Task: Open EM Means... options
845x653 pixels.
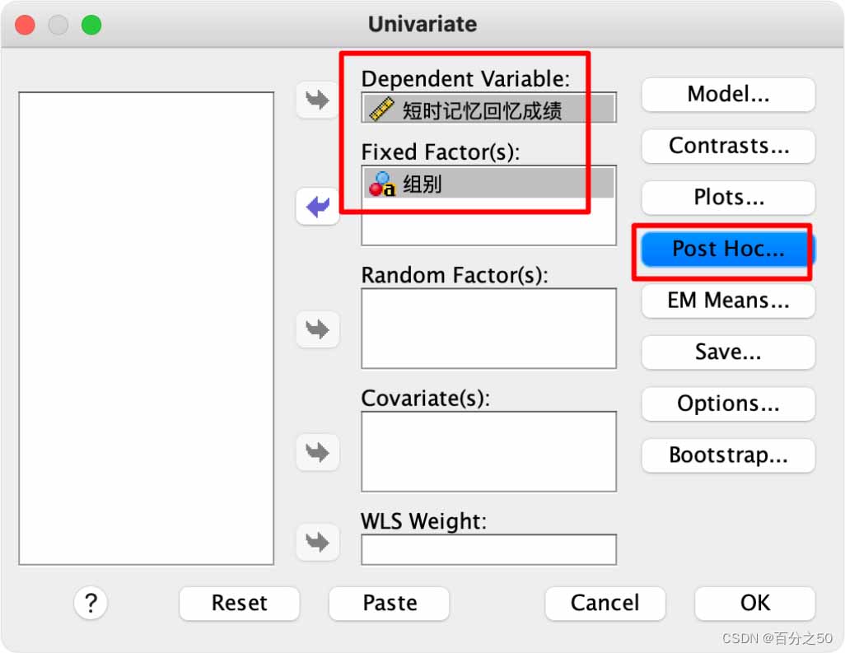Action: pyautogui.click(x=728, y=301)
